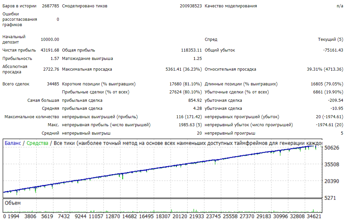The image size is (346, 222).
Task: Click the consecutive wins value 116 (171.42)
Action: (x=189, y=117)
